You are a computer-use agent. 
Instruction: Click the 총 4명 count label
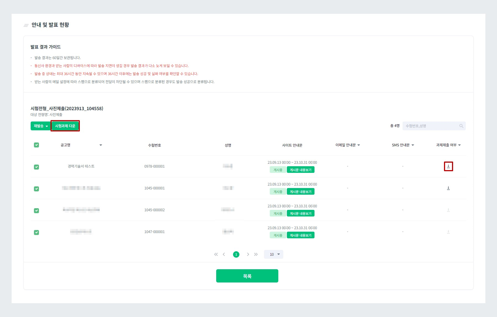(395, 126)
